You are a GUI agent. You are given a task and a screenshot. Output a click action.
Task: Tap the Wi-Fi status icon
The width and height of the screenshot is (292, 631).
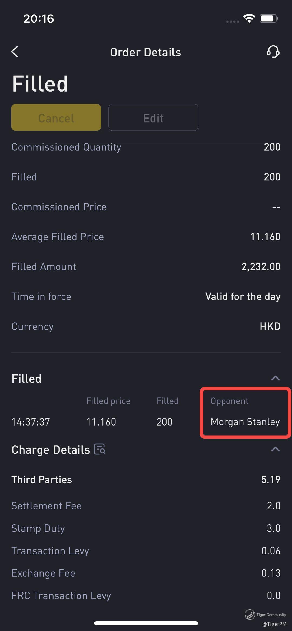[x=249, y=18]
